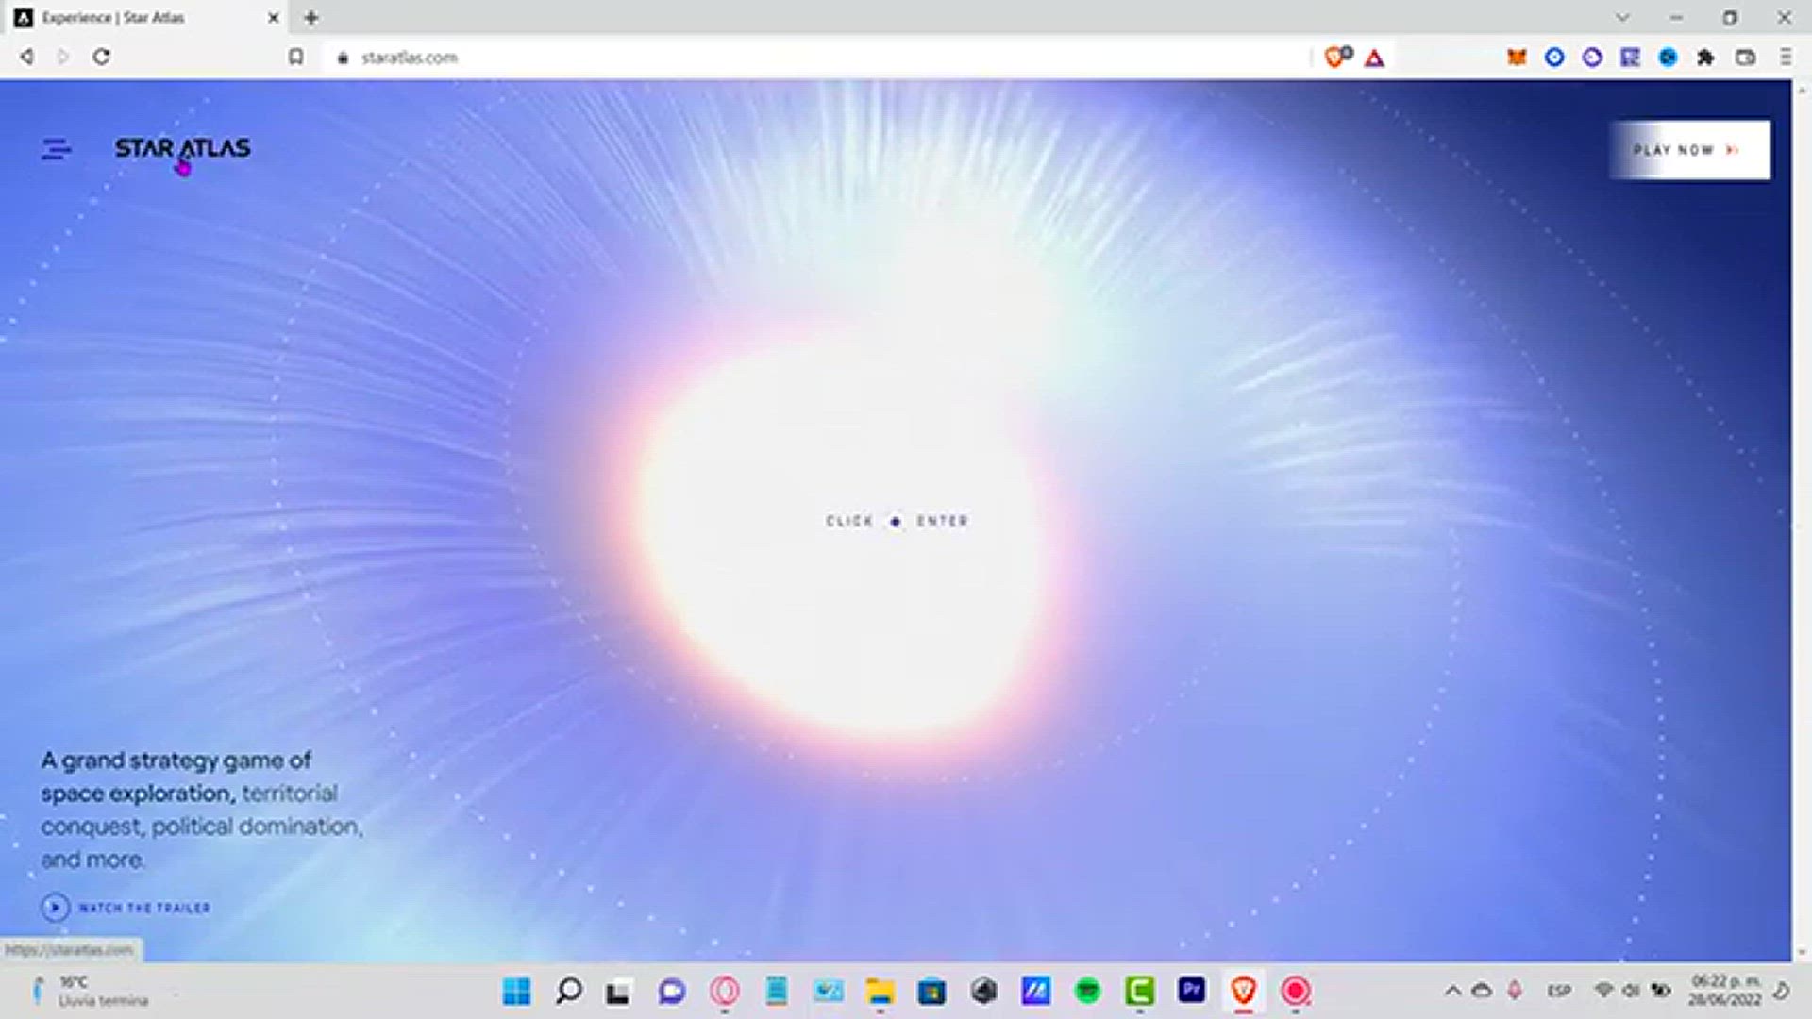Click the Watch the Trailer play icon
Viewport: 1812px width, 1019px height.
point(55,907)
